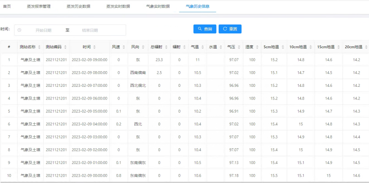Click wind speed value 0.8

[x=119, y=175]
